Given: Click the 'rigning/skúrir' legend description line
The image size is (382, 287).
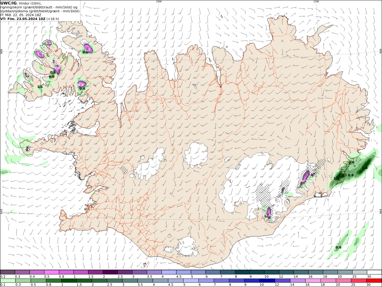Looking at the screenshot, I should [x=39, y=7].
